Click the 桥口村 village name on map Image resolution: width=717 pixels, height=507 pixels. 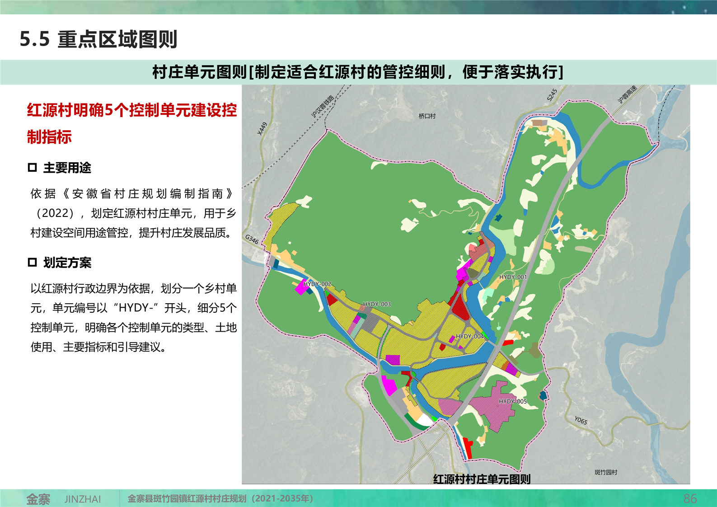[427, 116]
